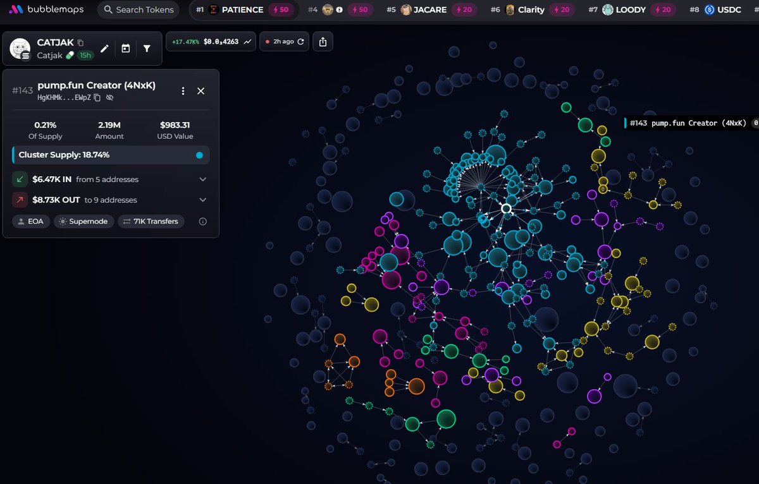Open the info icon beside 71K Transfers

click(203, 222)
